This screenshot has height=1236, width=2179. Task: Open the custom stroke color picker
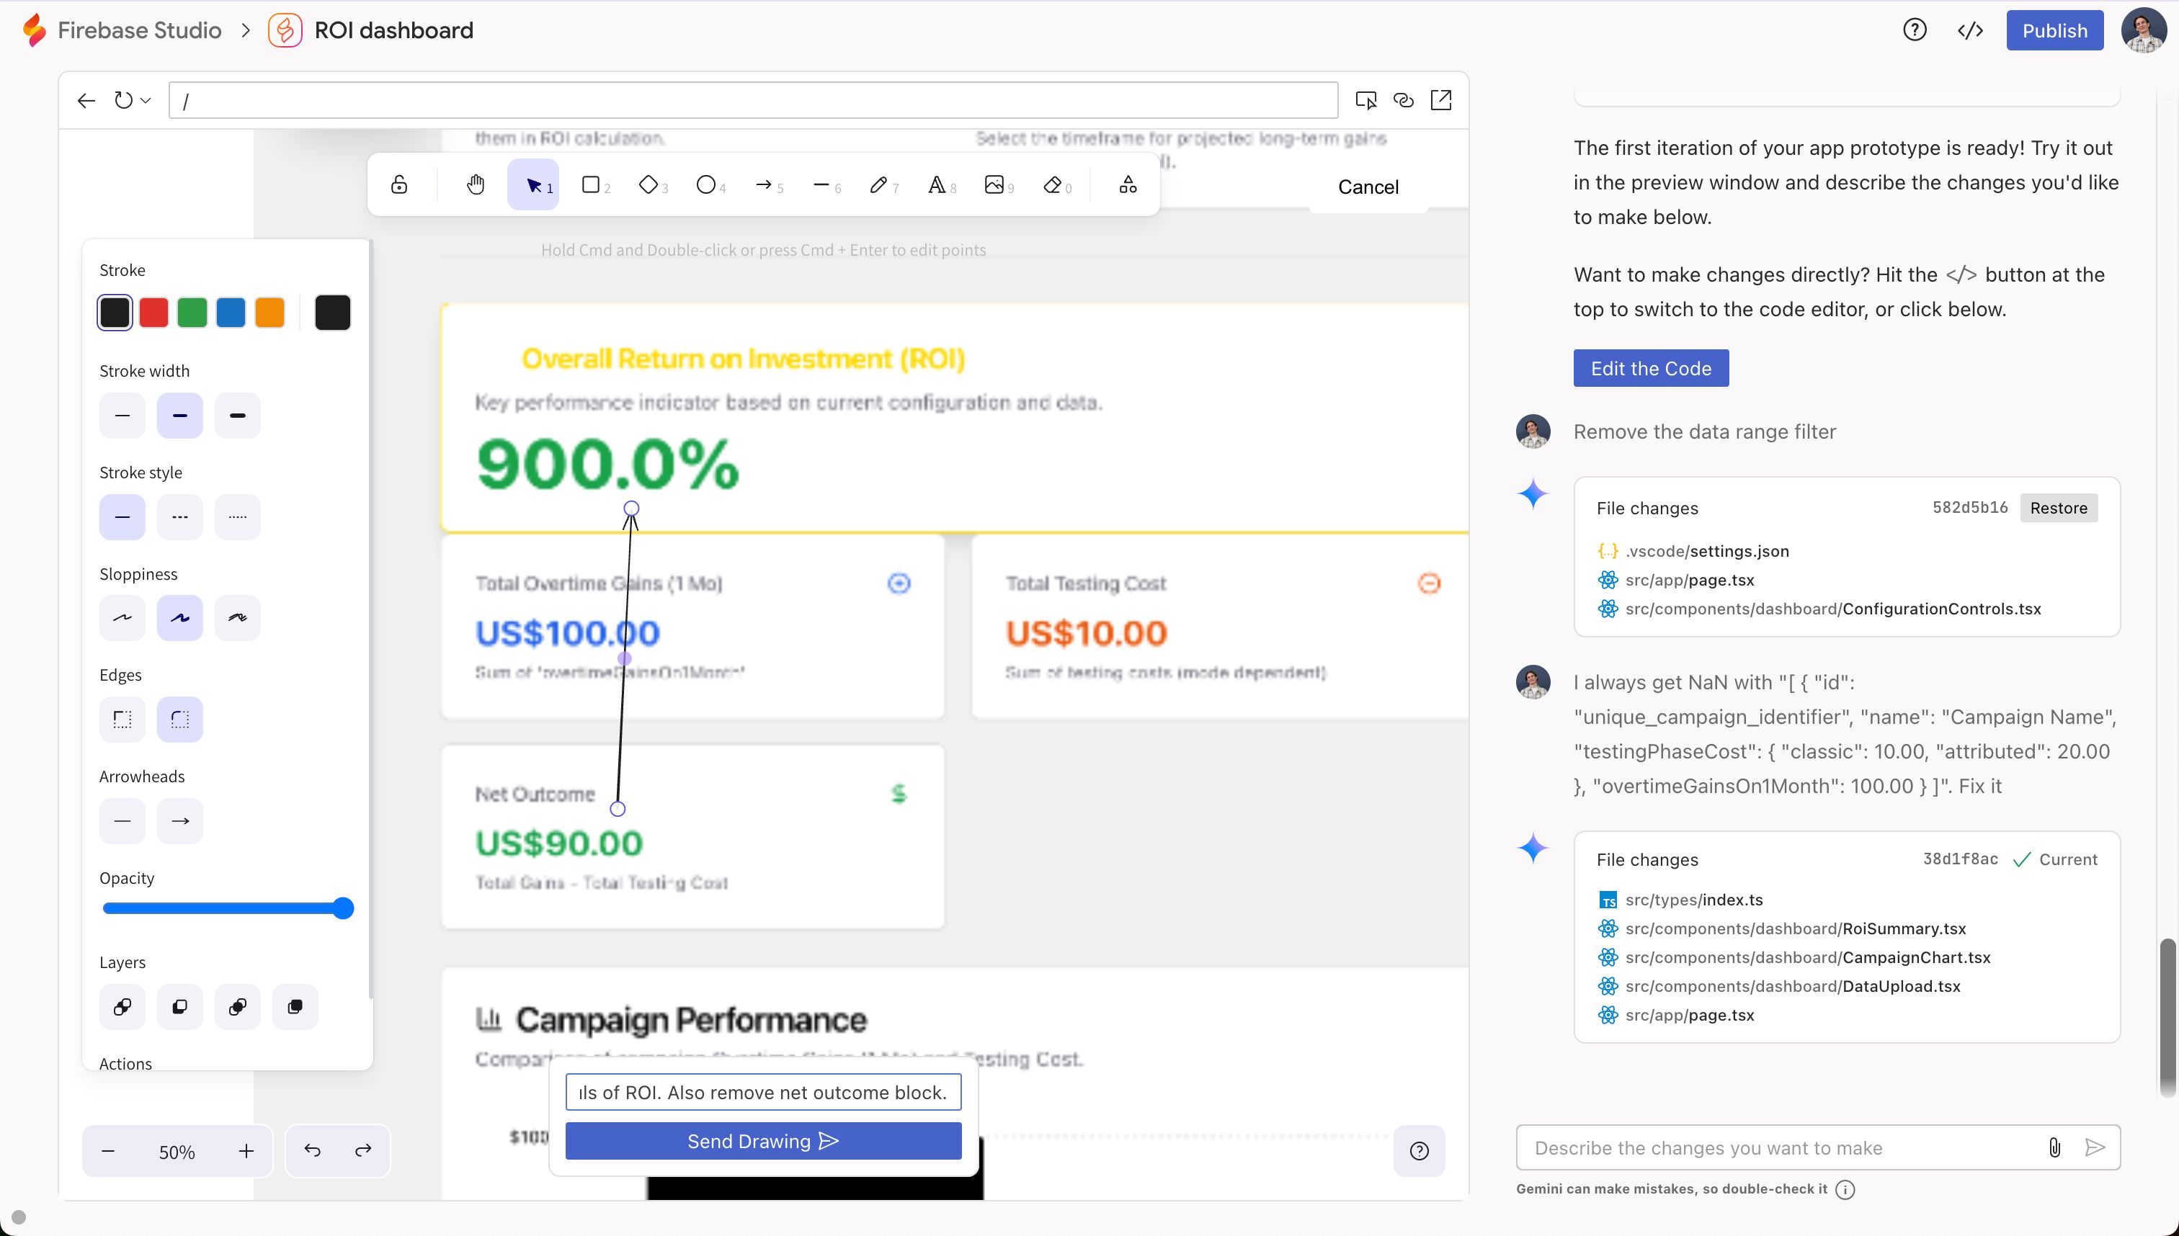pos(332,313)
